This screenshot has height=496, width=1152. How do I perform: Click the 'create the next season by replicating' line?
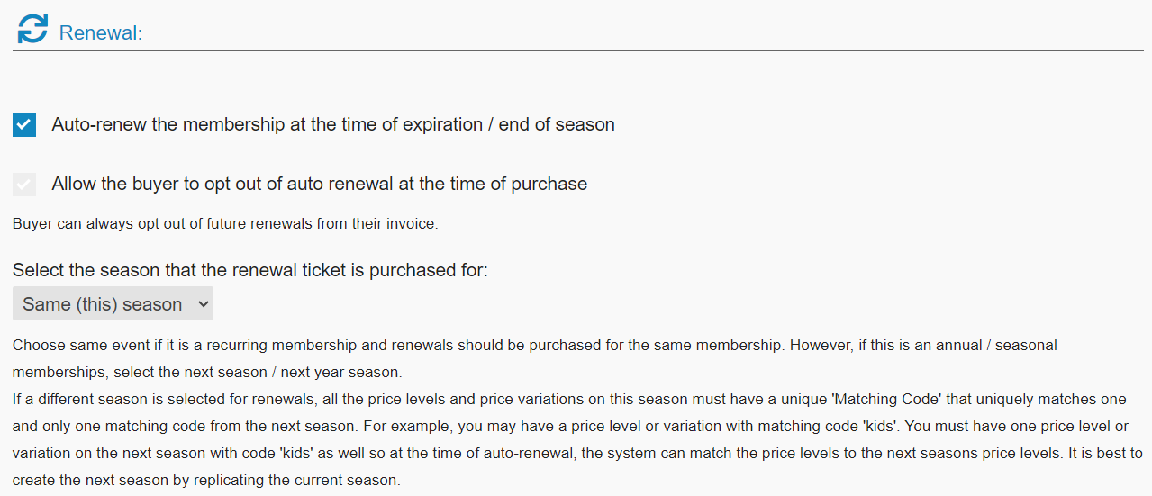(204, 480)
